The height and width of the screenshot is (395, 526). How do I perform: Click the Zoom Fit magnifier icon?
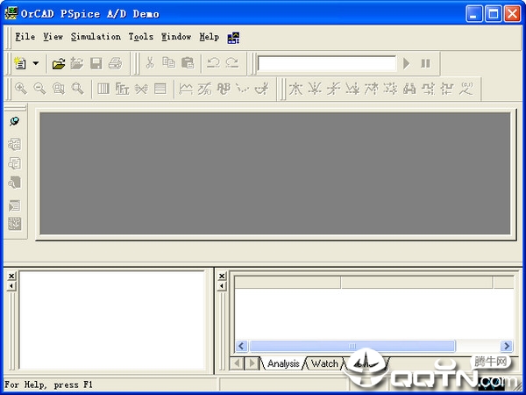point(77,89)
